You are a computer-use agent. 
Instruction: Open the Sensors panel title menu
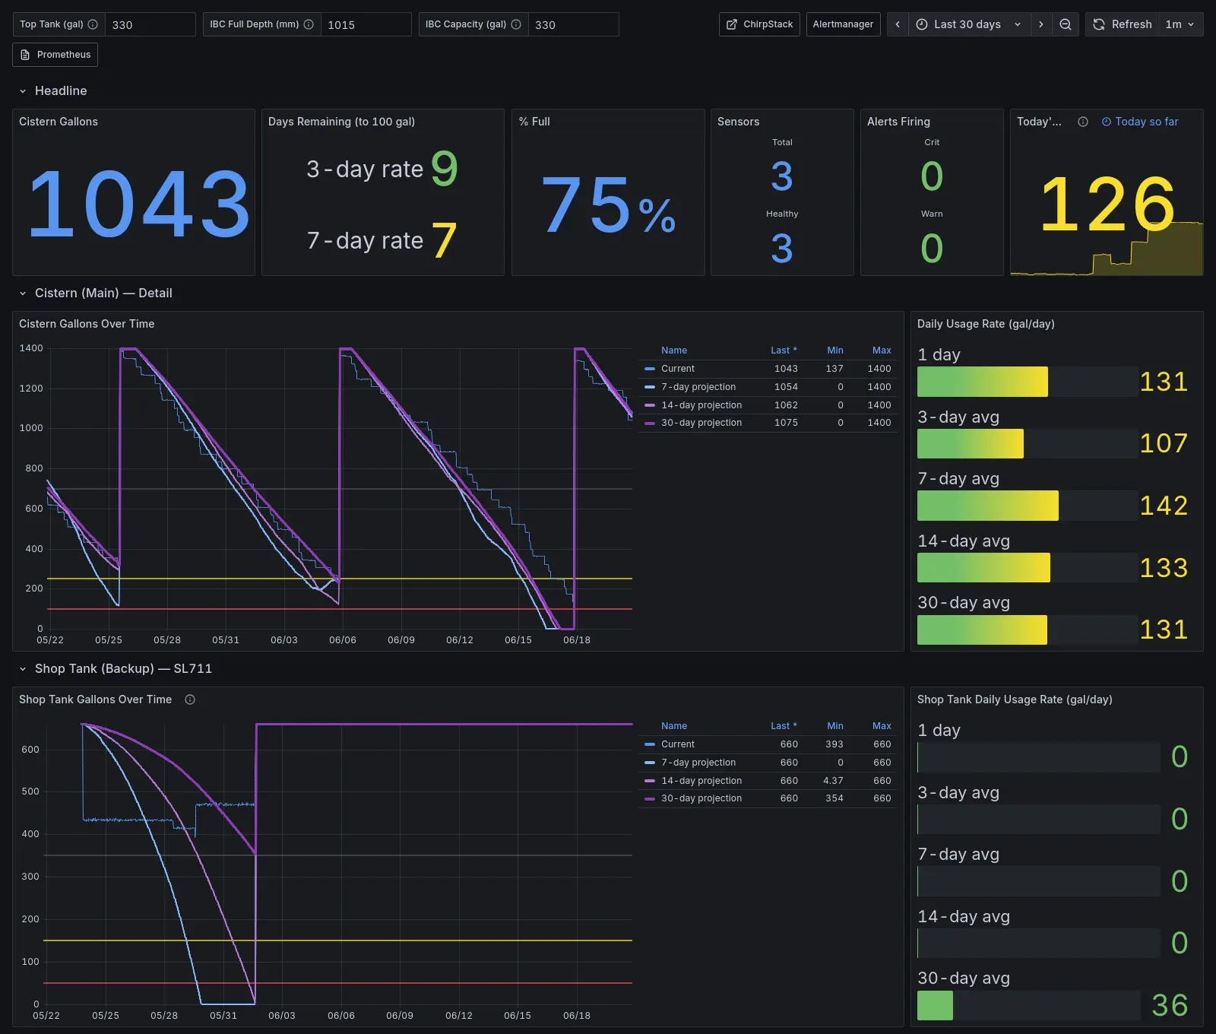pyautogui.click(x=738, y=122)
